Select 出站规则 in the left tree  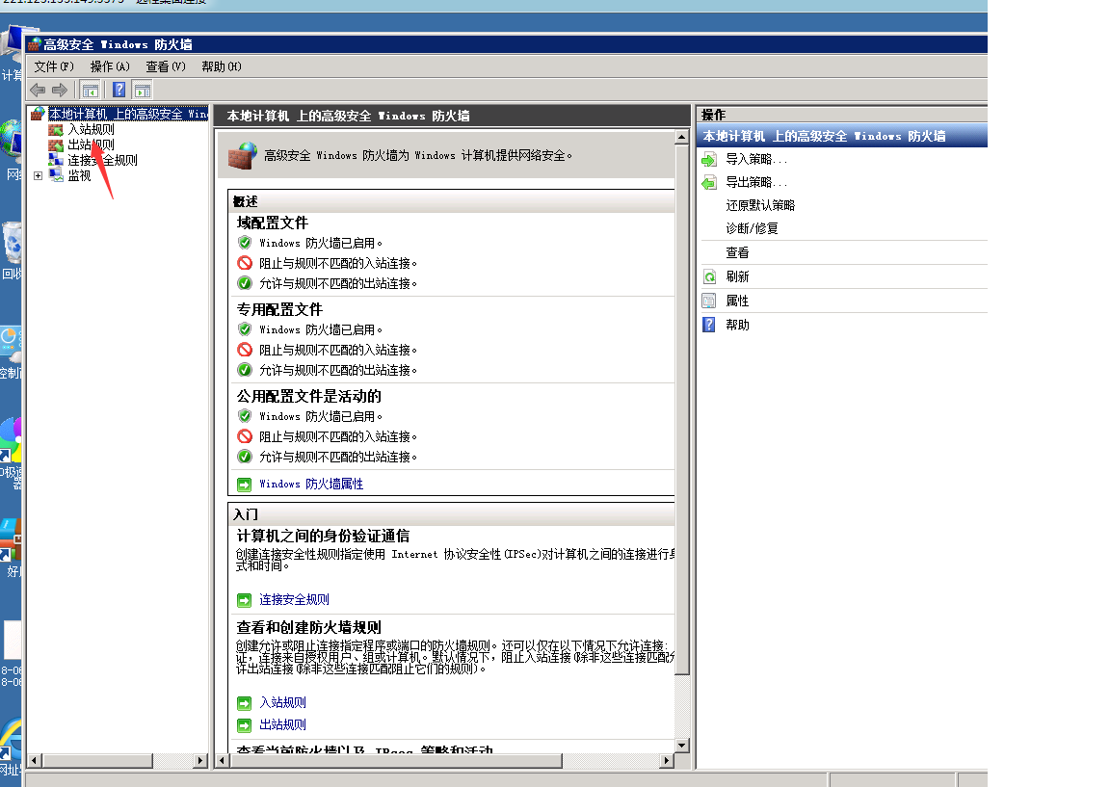[91, 144]
